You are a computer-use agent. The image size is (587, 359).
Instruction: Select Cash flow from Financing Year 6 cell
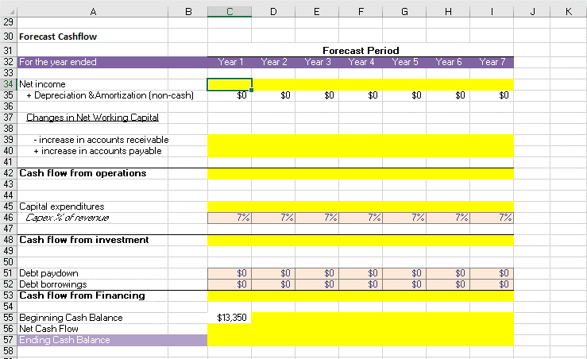point(448,295)
